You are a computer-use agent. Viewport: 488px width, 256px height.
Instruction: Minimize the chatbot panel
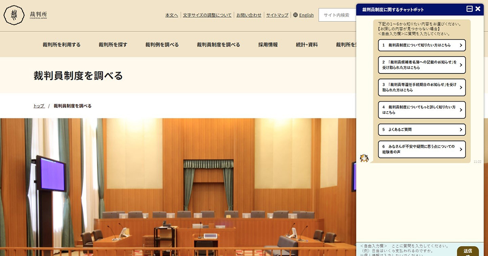tap(470, 9)
